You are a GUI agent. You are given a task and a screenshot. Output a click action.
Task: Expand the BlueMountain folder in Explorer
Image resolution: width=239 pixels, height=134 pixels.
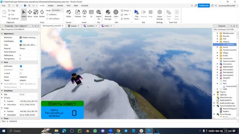tap(217, 33)
